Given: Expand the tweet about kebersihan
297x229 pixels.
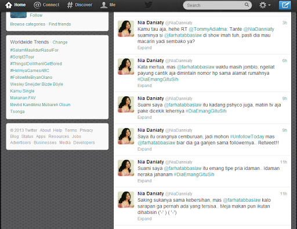Looking at the screenshot, I should coord(144,219).
